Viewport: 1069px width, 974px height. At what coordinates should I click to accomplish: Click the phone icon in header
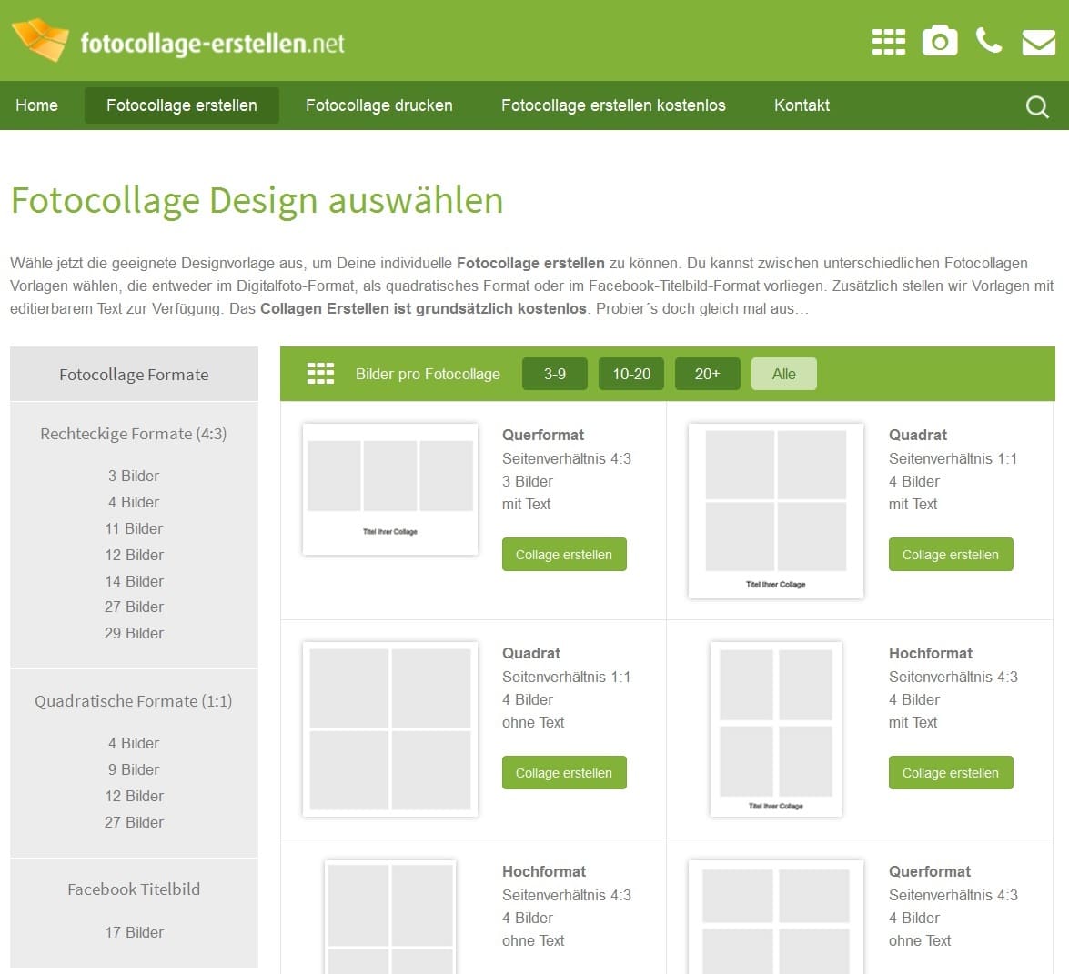[x=989, y=40]
